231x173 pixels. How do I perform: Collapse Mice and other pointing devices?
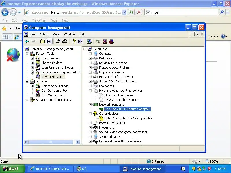click(90, 91)
